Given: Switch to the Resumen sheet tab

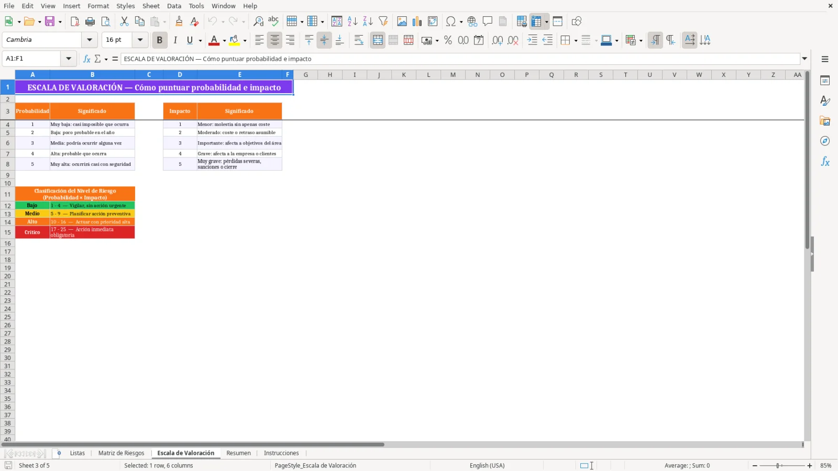Looking at the screenshot, I should [239, 453].
